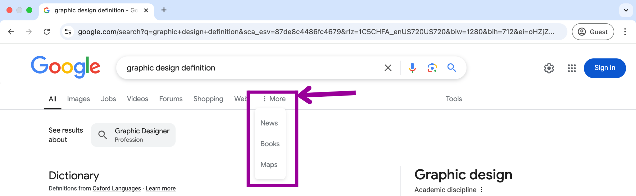Open search by image with Lens icon

[432, 68]
